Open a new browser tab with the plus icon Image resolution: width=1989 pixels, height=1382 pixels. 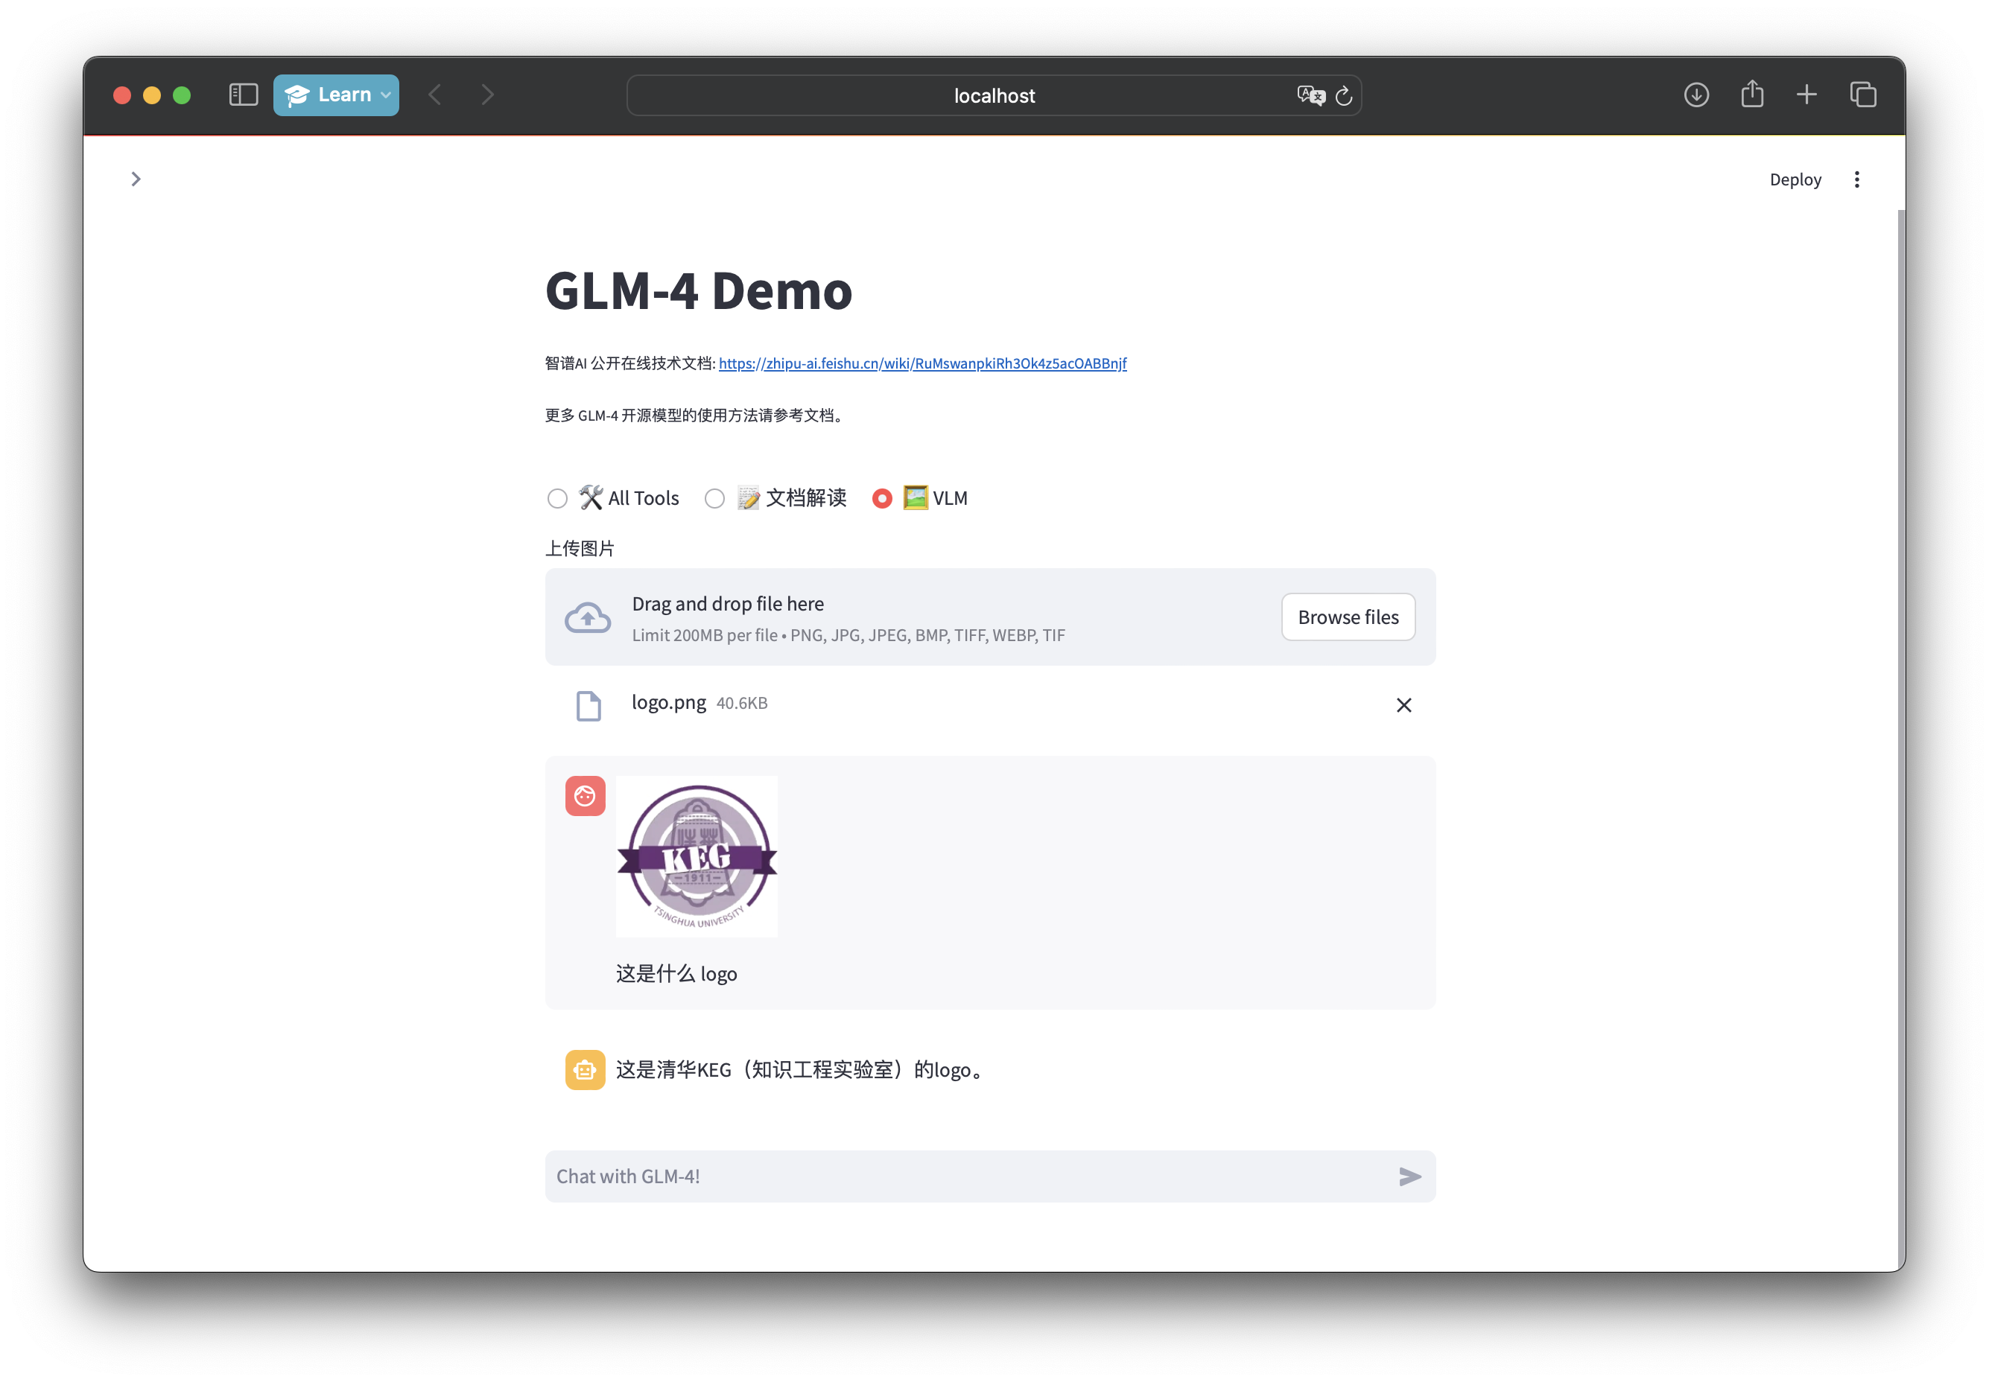pyautogui.click(x=1807, y=95)
